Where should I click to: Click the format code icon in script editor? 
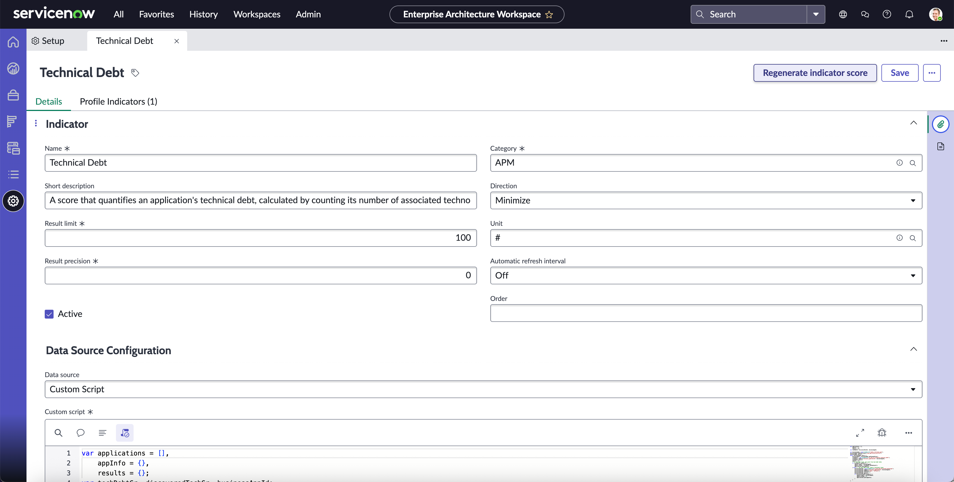(103, 432)
